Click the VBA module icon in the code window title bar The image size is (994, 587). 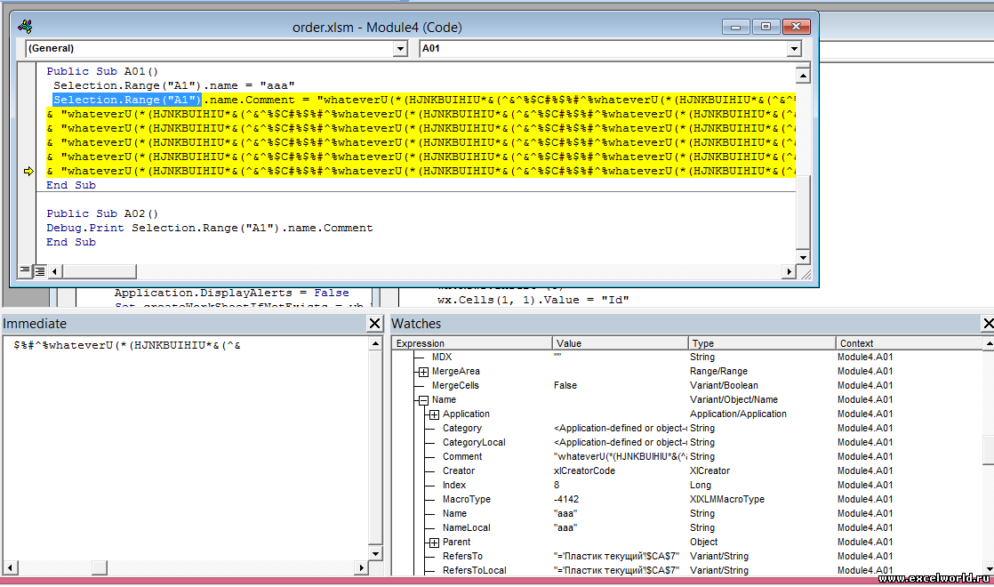click(x=26, y=27)
